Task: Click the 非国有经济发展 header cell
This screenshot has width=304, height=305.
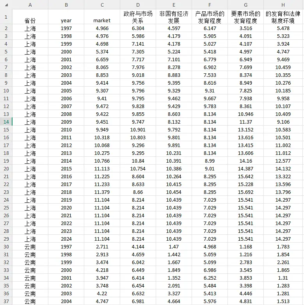Action: (174, 17)
